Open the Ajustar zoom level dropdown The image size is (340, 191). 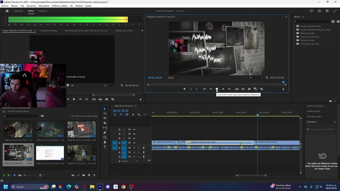click(174, 78)
